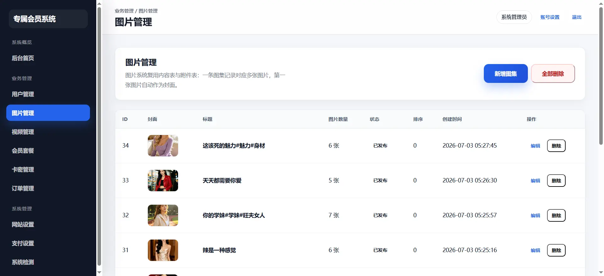Click the 系统管理员 badge
Screen dimensions: 604x276
coord(514,17)
